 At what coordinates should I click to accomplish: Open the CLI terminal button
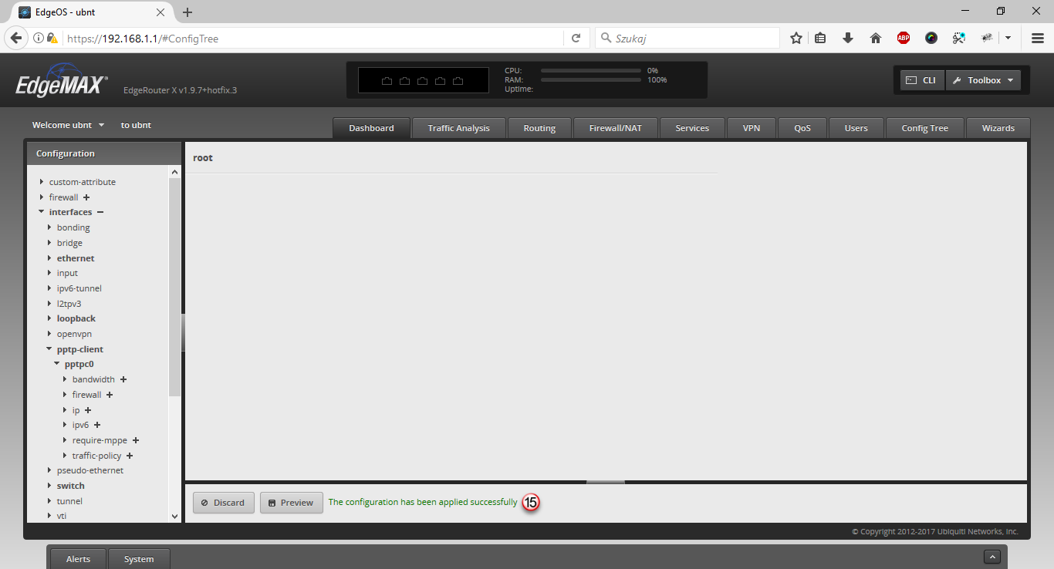point(922,80)
